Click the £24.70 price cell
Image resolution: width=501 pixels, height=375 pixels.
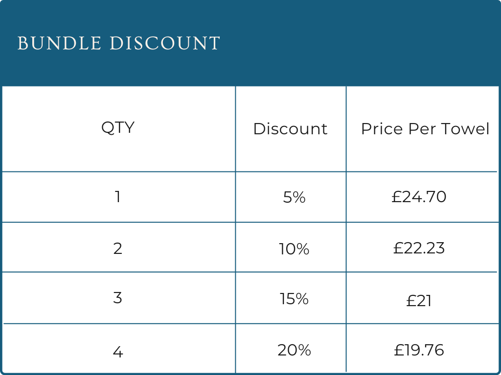click(x=419, y=197)
